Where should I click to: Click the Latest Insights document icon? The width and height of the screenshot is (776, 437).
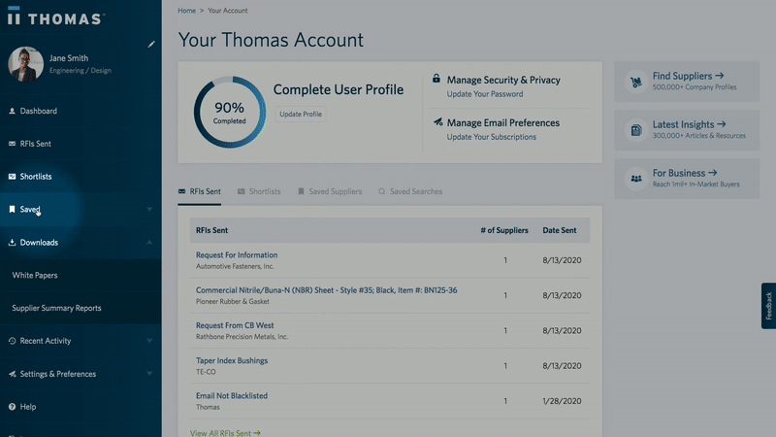coord(636,130)
